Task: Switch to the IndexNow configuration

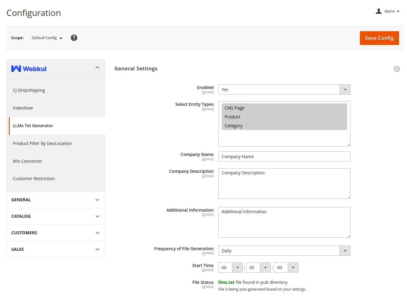Action: (23, 108)
